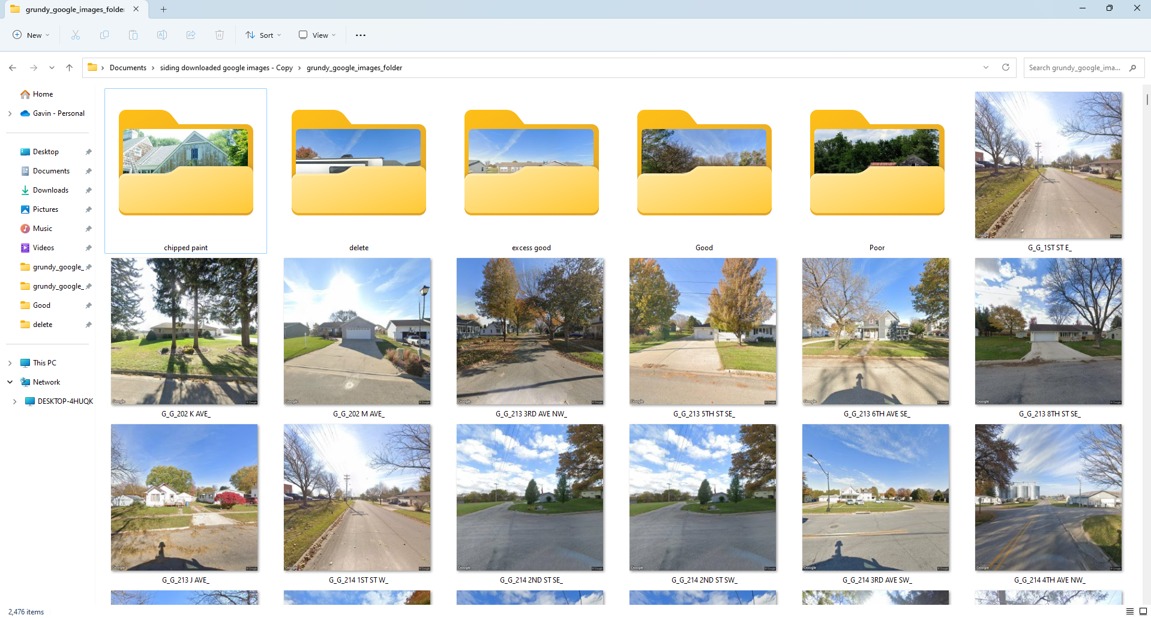This screenshot has height=618, width=1151.
Task: Collapse the Network tree node
Action: pos(10,382)
